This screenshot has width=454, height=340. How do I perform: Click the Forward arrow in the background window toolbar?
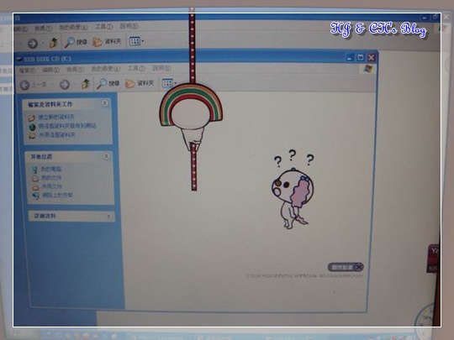coord(33,44)
